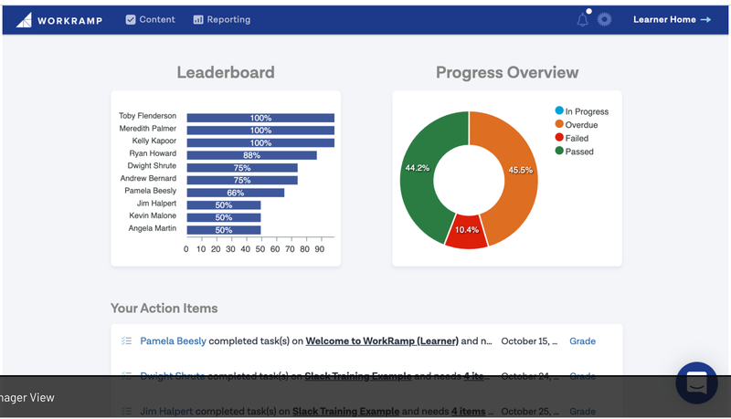Click the October 15 date text

click(x=529, y=340)
